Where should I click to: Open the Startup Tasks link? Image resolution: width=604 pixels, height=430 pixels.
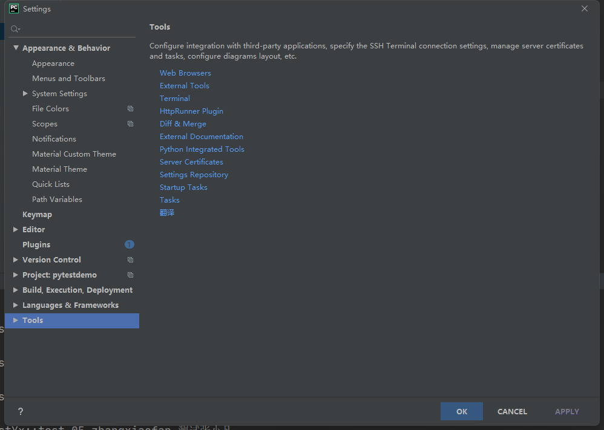click(183, 187)
